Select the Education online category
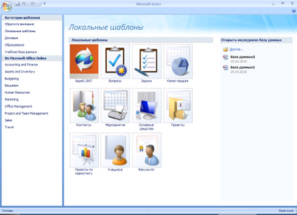Image resolution: width=297 pixels, height=215 pixels. tap(11, 86)
